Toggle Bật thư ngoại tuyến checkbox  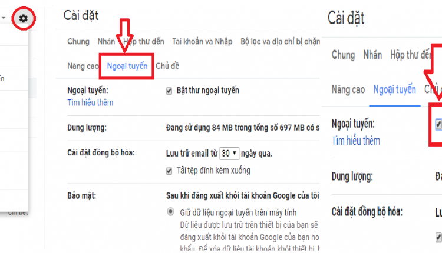coord(169,91)
